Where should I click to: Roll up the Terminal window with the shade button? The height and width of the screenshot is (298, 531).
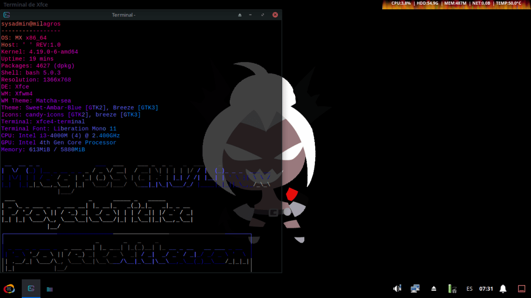240,15
